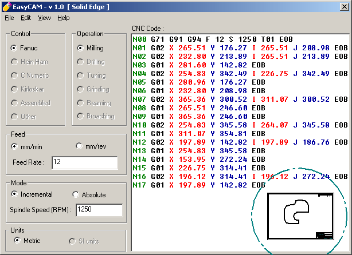Close the EasyCAM window
352x255 pixels.
point(345,7)
